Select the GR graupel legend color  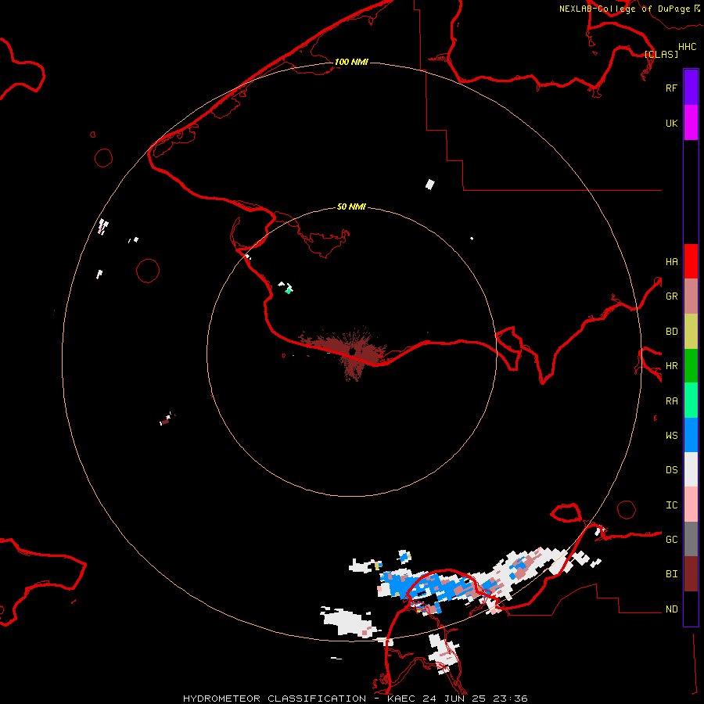pos(691,296)
